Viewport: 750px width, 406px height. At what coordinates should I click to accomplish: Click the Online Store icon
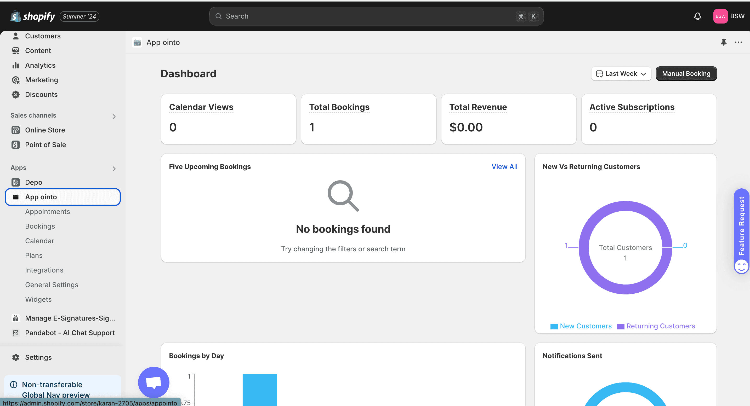pyautogui.click(x=16, y=130)
